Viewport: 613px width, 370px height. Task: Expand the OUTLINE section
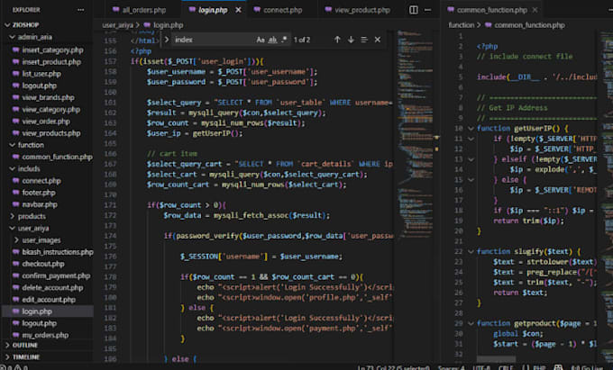pos(7,345)
